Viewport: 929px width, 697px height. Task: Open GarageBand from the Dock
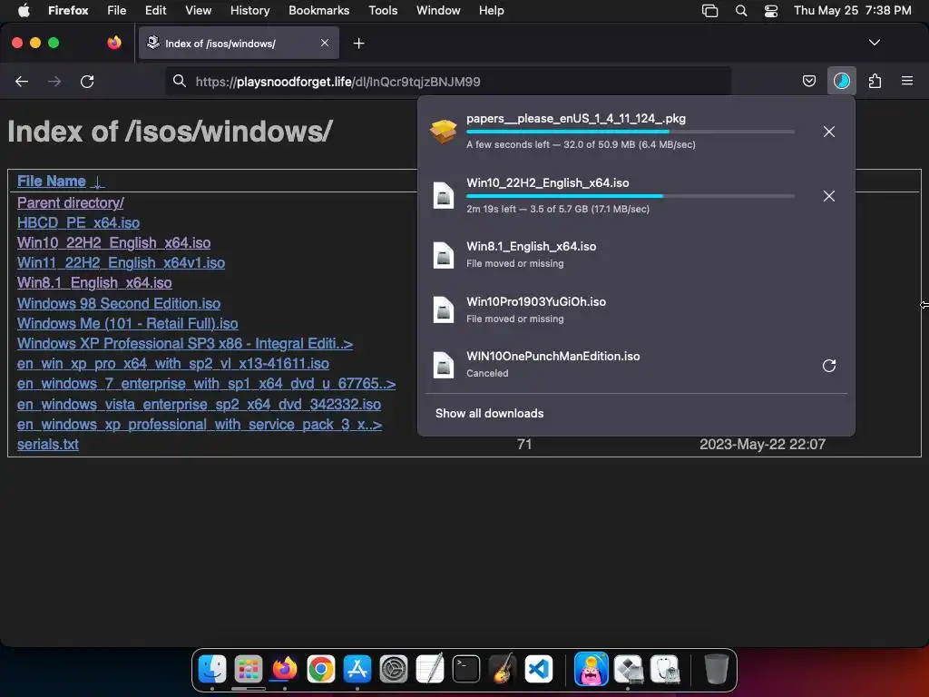tap(503, 669)
